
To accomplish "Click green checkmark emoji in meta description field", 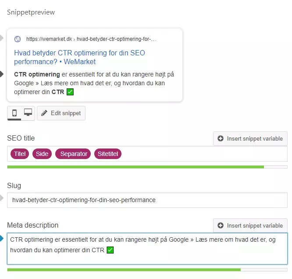I will pyautogui.click(x=110, y=250).
